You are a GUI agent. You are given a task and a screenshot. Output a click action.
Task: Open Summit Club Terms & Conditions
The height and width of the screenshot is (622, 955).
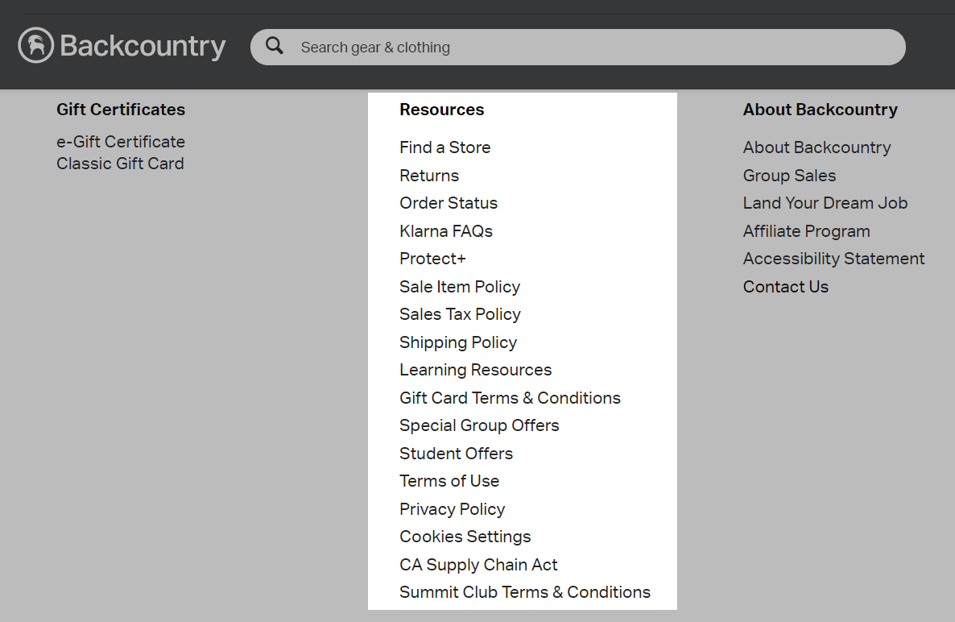(524, 592)
